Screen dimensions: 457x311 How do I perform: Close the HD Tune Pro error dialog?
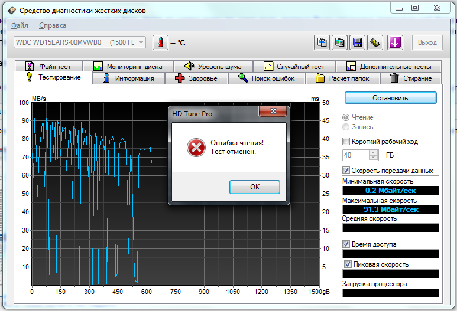[273, 111]
